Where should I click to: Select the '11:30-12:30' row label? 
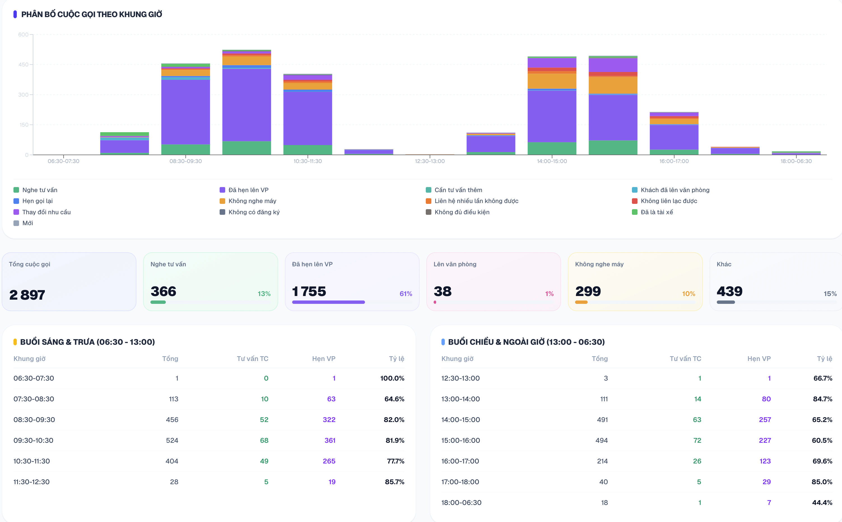click(x=31, y=482)
